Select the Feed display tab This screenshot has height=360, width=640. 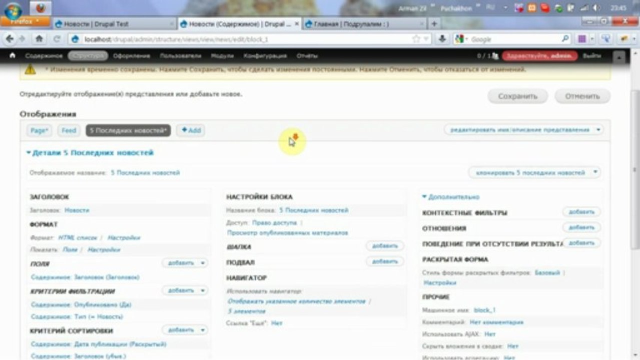69,130
